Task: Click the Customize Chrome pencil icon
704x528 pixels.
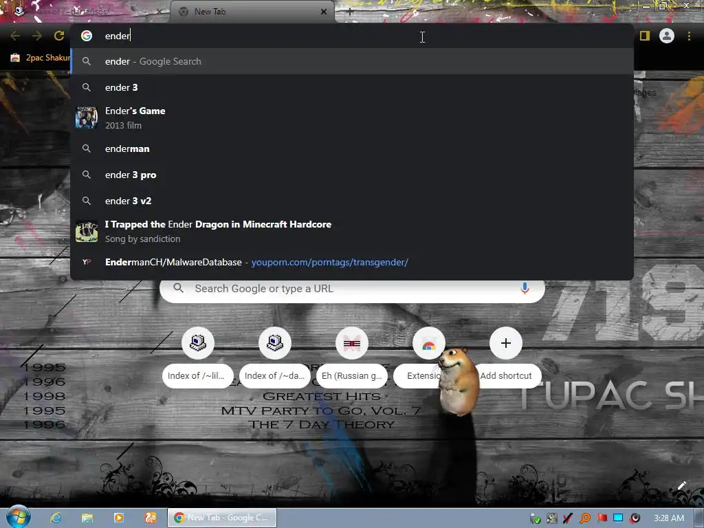Action: pyautogui.click(x=681, y=485)
